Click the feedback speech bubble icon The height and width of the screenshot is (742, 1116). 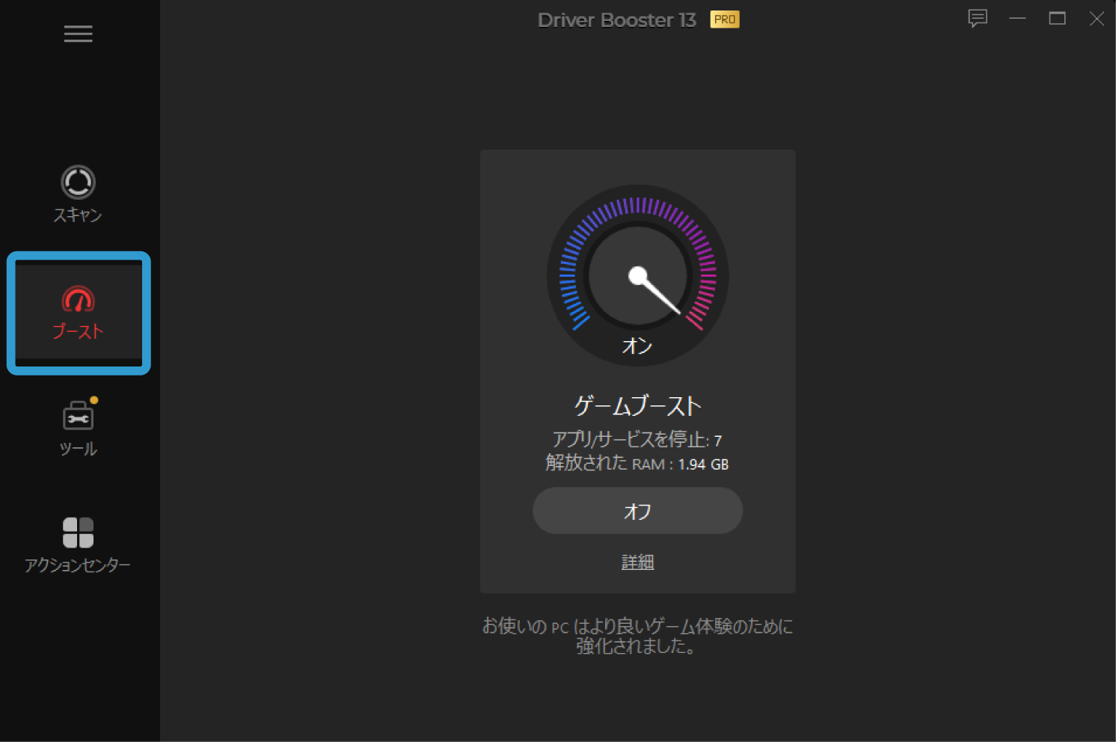tap(978, 19)
